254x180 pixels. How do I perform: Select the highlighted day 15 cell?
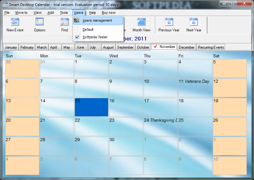click(91, 107)
